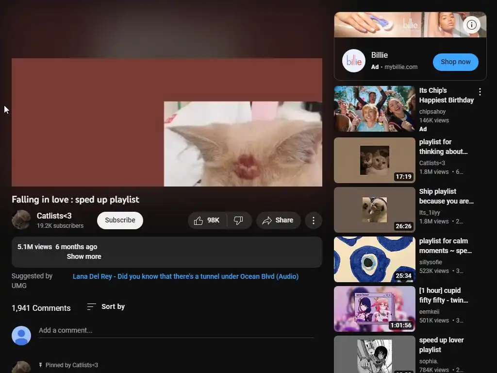Click the user profile avatar by comment box
Viewport: 497px width, 373px height.
coord(21,336)
